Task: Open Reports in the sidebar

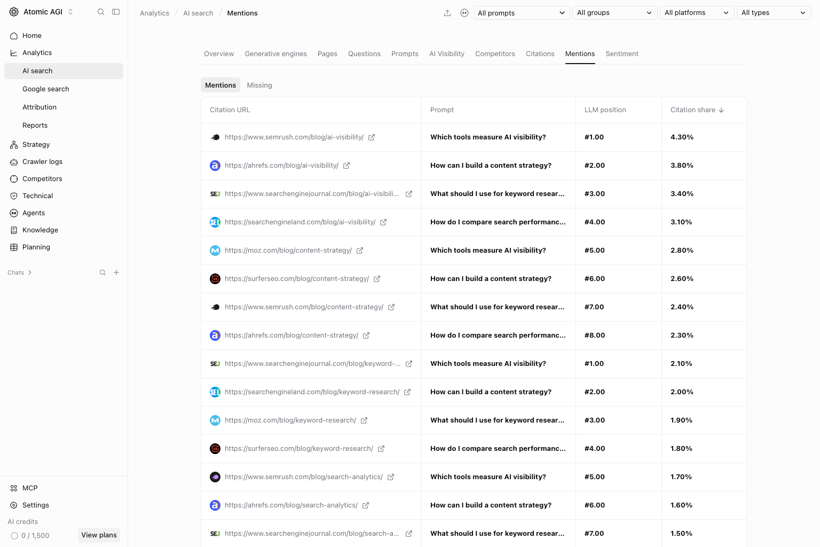Action: 35,126
